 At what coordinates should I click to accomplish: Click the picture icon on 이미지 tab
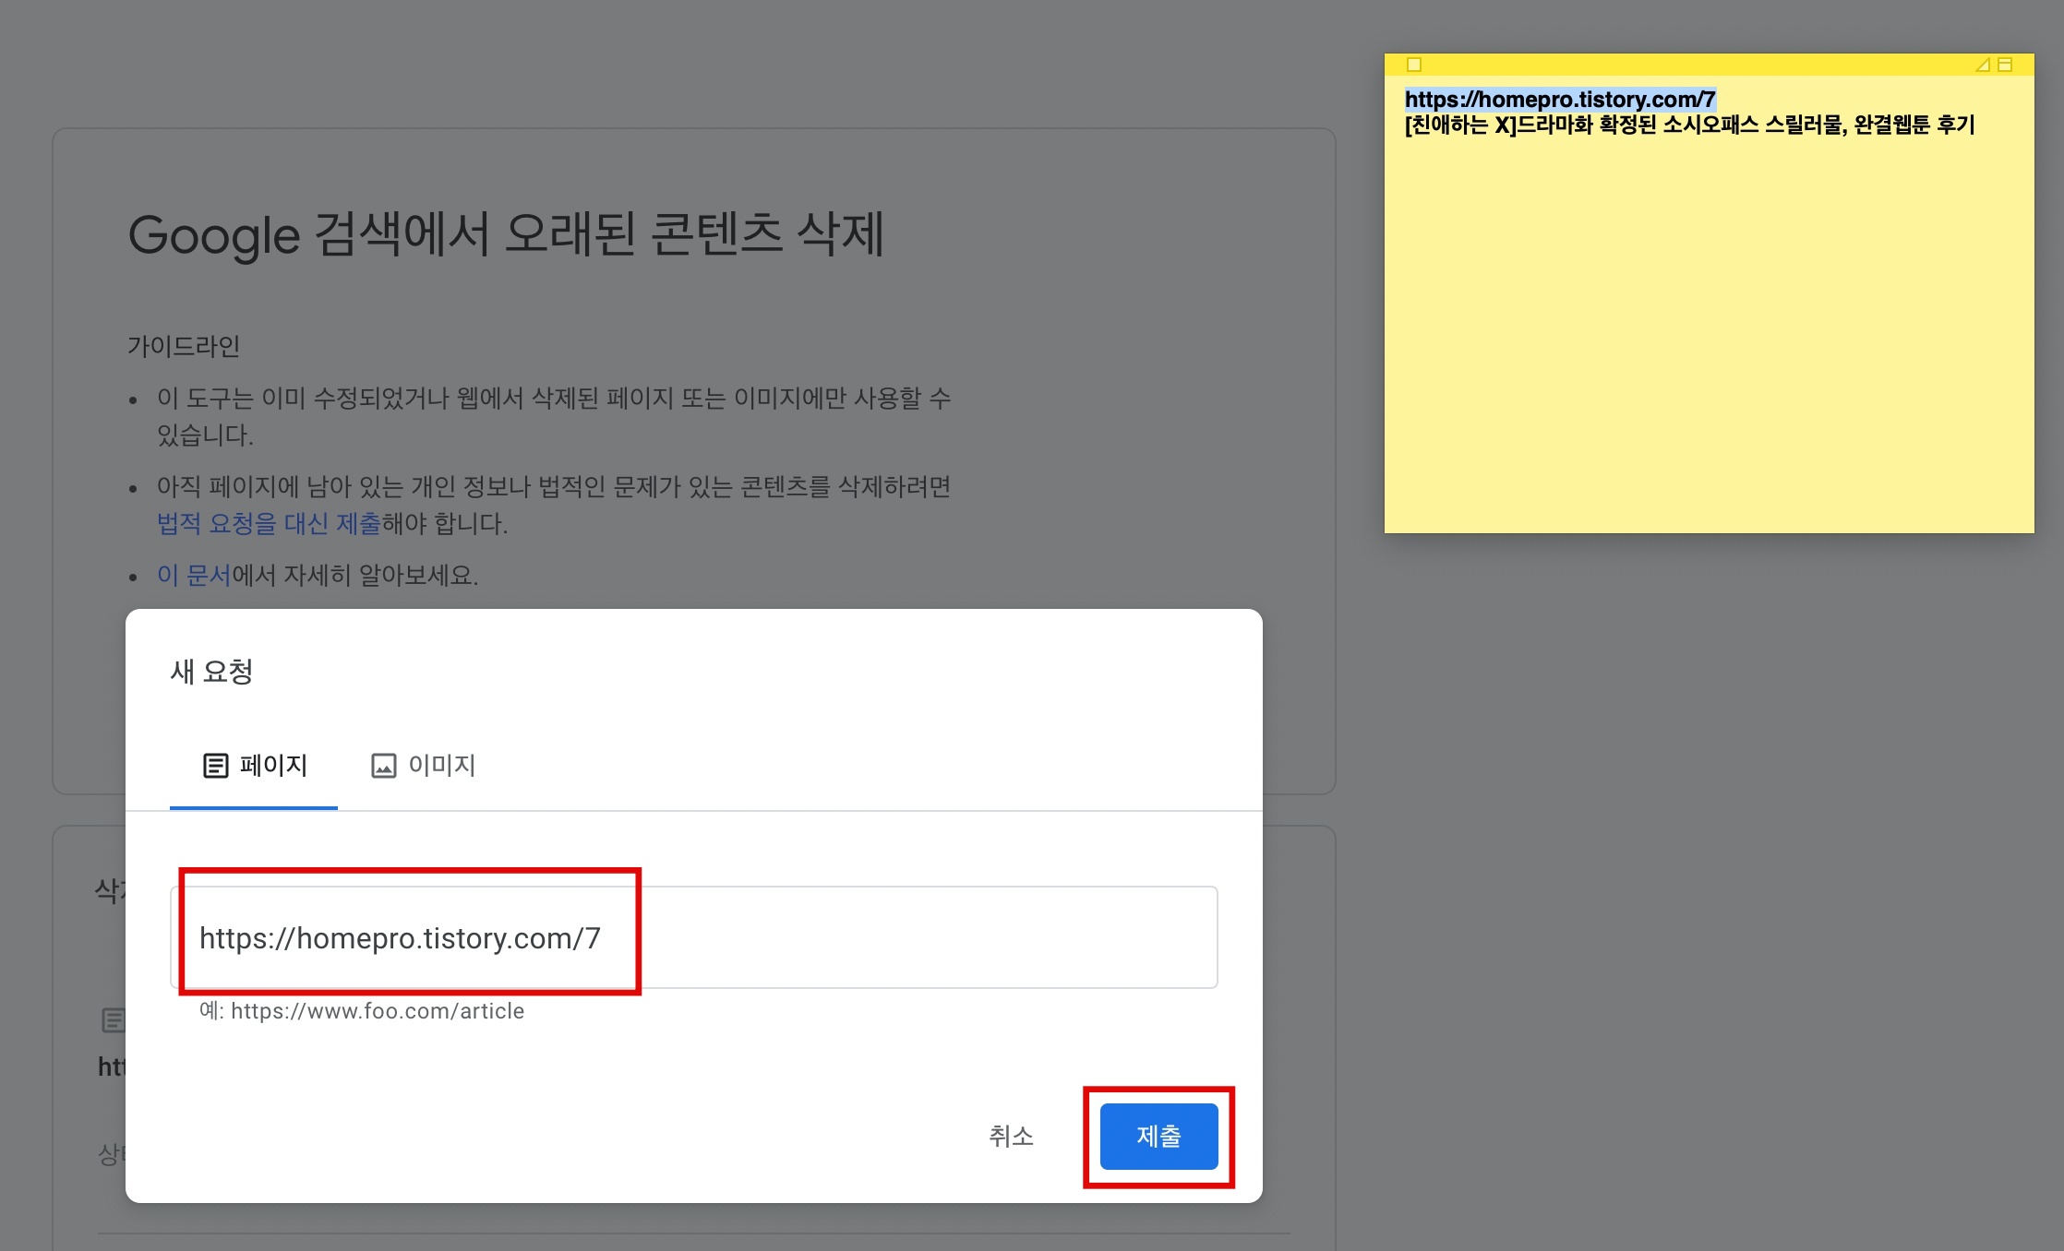[x=383, y=766]
